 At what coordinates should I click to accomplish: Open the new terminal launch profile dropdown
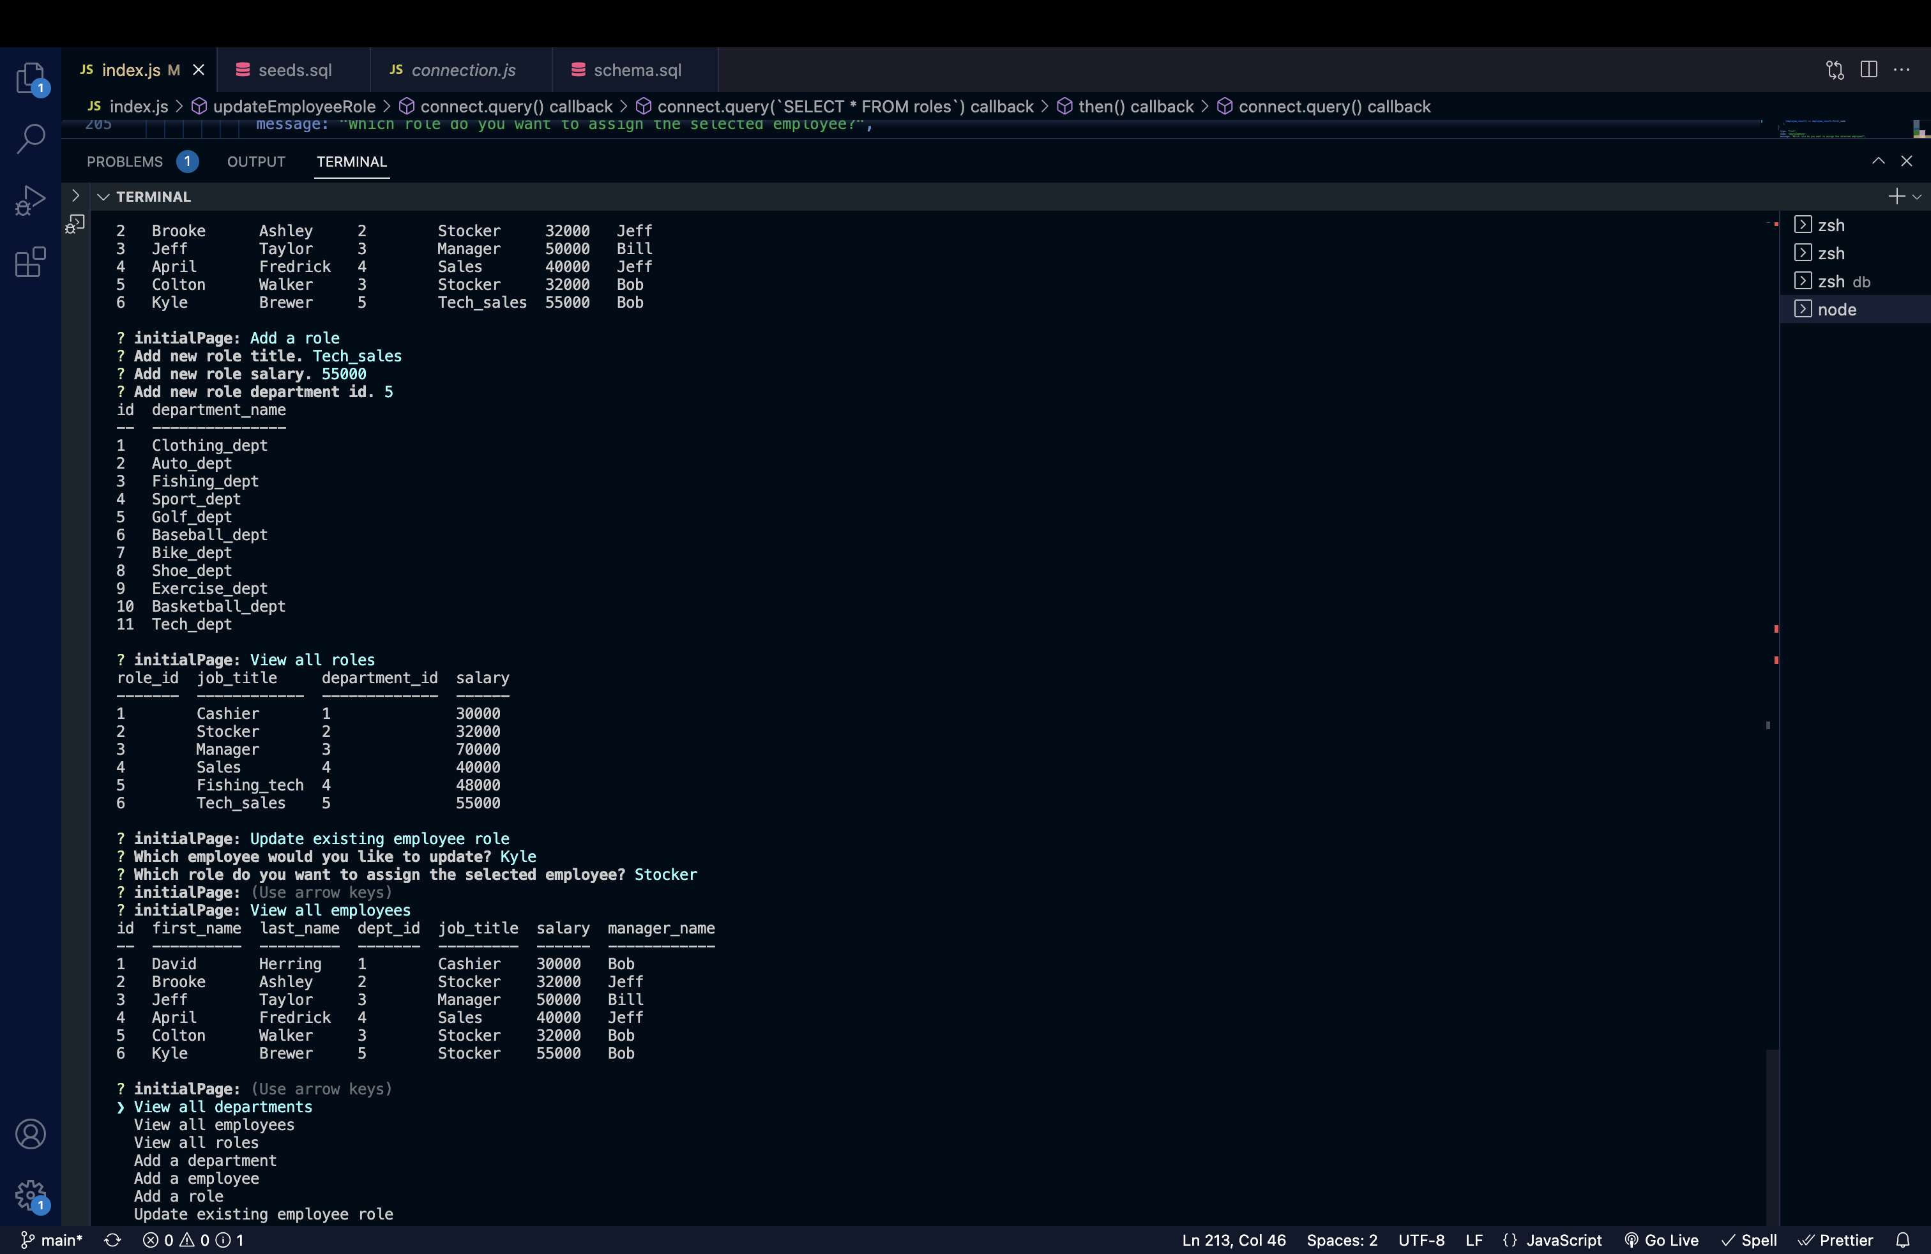1916,196
